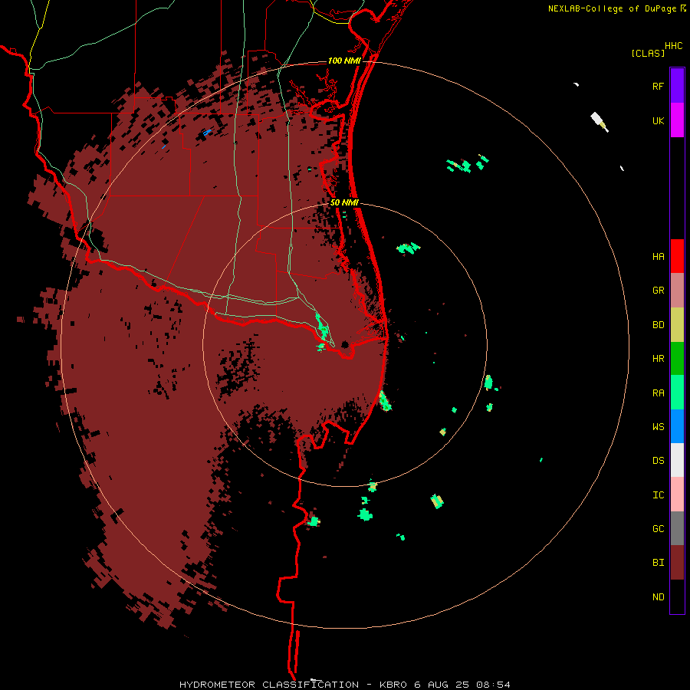This screenshot has width=690, height=690.
Task: Click the "ND" legend label
Action: [x=658, y=597]
